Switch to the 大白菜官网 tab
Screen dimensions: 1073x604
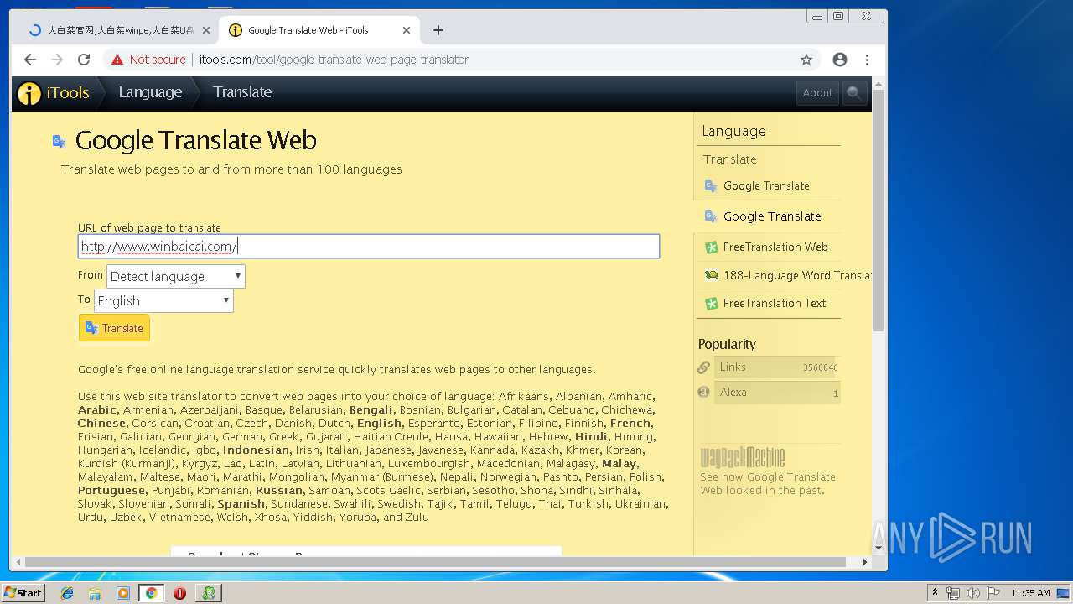click(117, 30)
